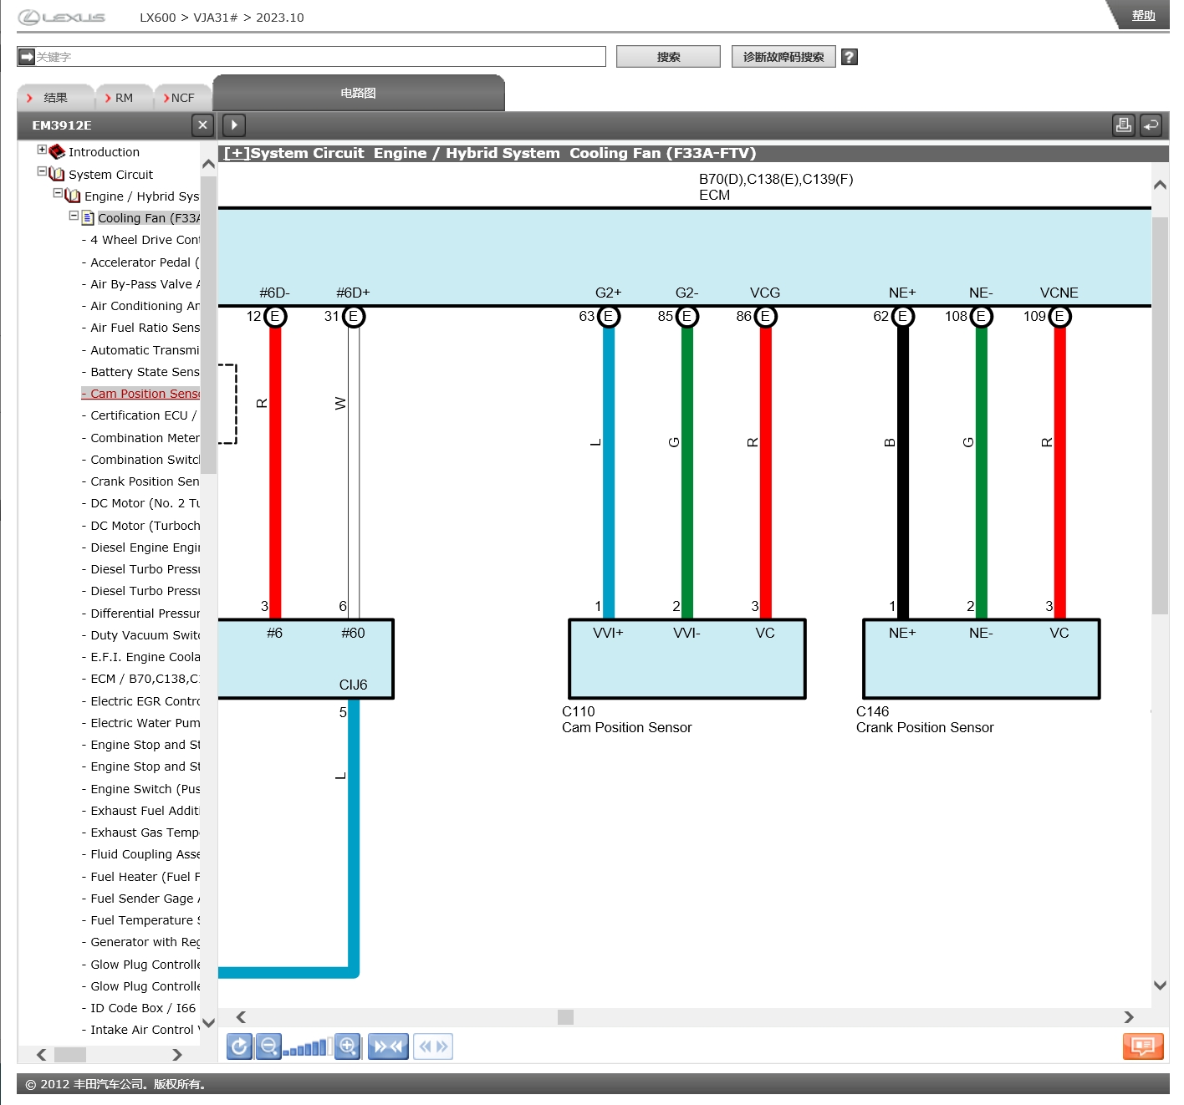Screen dimensions: 1184x1105
Task: Click the question mark help icon
Action: pyautogui.click(x=849, y=57)
